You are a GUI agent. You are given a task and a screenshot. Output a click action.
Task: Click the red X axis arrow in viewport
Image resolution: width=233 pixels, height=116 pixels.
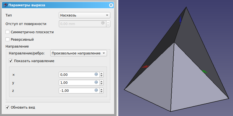coord(145,67)
